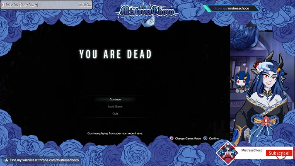Click the MistressChoco channel name text
This screenshot has height=166, width=295.
click(x=252, y=150)
